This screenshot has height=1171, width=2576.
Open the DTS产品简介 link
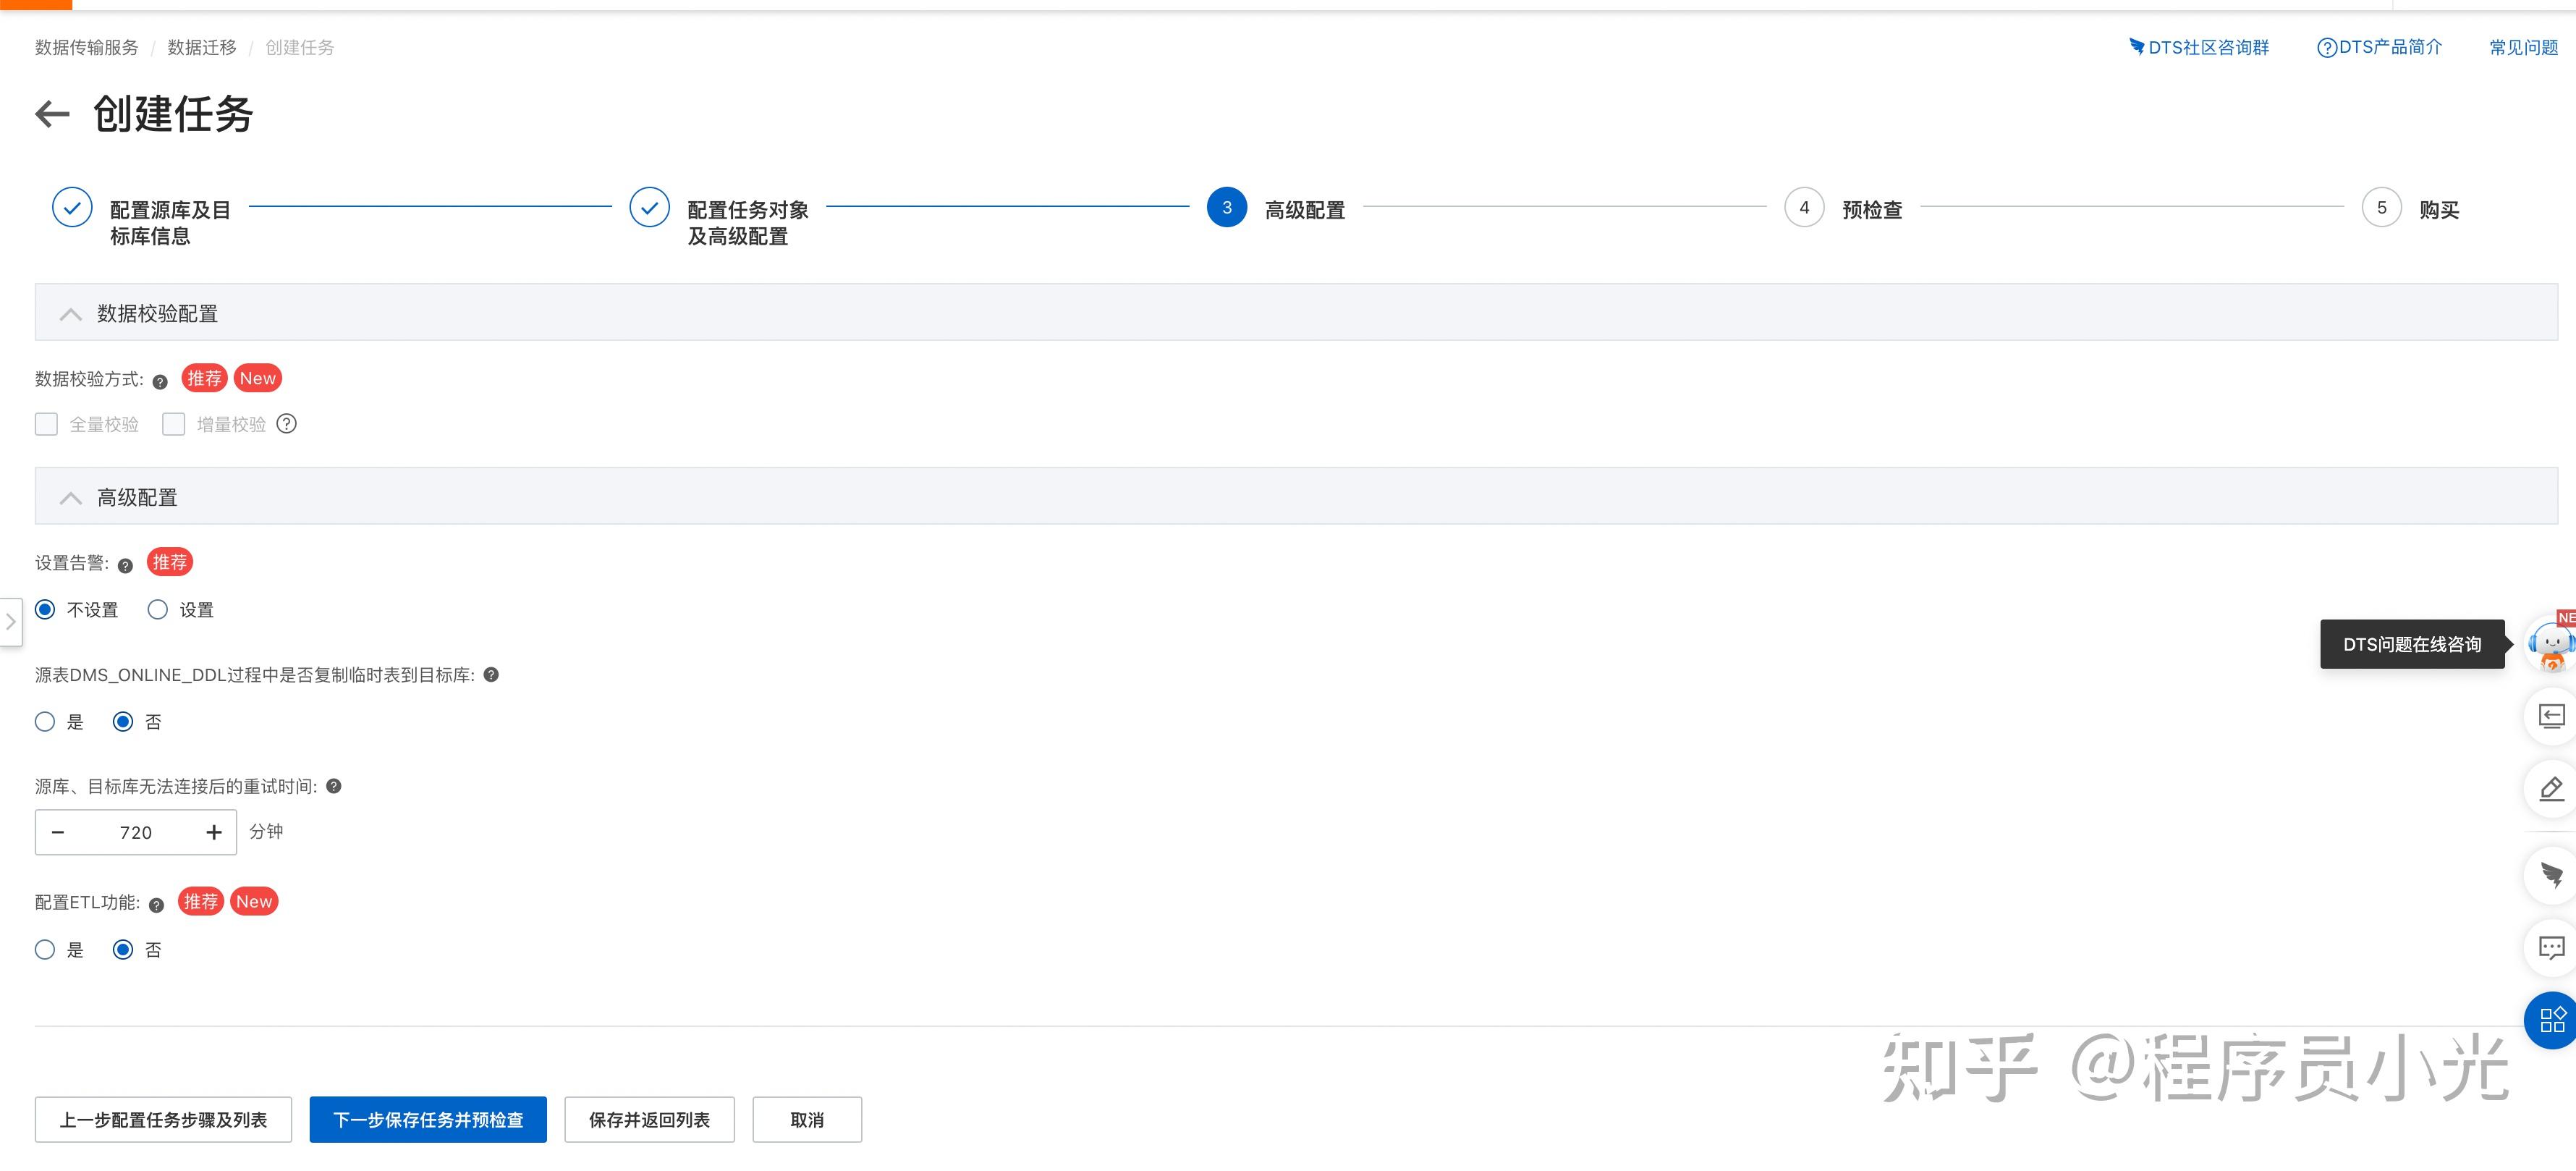2379,47
